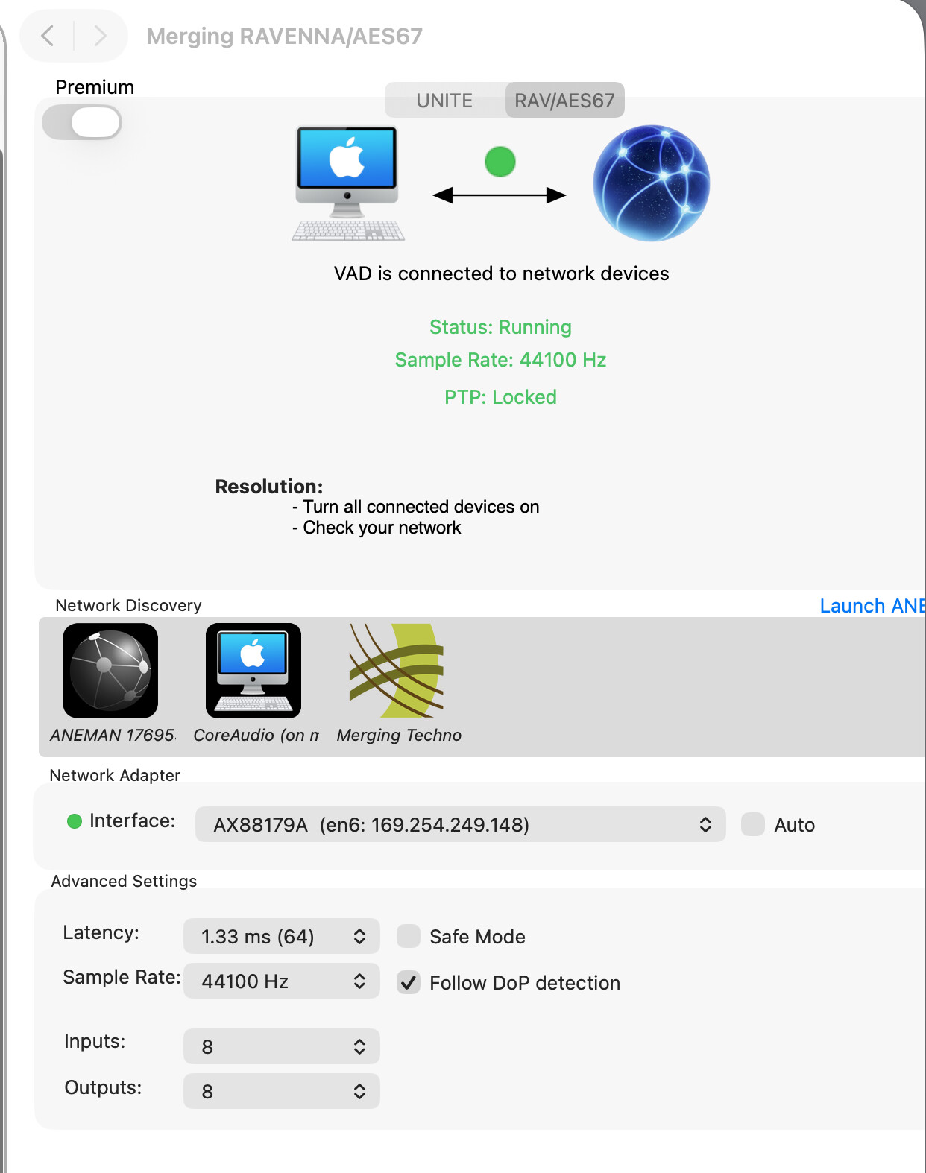Click the Launch ANEMAN link
The width and height of the screenshot is (926, 1173).
click(872, 606)
